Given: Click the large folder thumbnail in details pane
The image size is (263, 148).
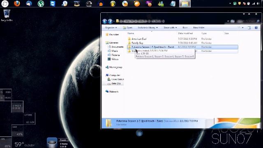Looking at the screenshot, I should coord(108,123).
